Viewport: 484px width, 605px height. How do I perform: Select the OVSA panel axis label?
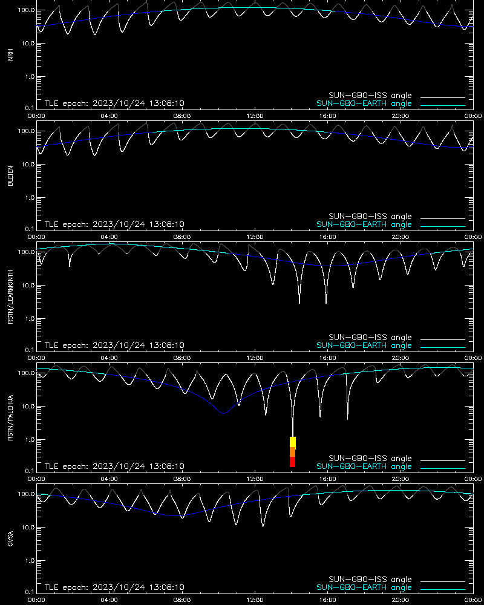click(10, 538)
